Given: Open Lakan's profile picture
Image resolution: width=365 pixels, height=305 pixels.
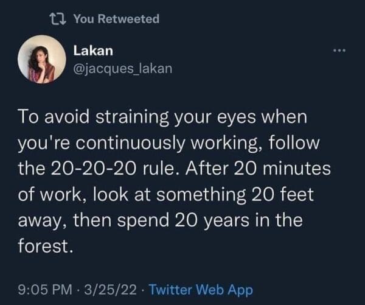Looking at the screenshot, I should click(x=41, y=59).
